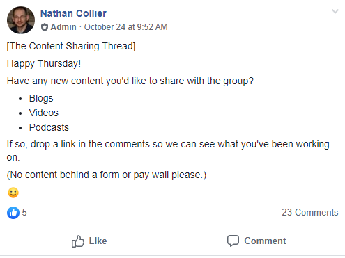Click the Like thumbs-up outline icon
The image size is (345, 258).
78,241
